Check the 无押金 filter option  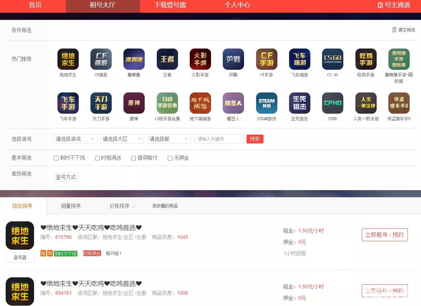coord(170,158)
